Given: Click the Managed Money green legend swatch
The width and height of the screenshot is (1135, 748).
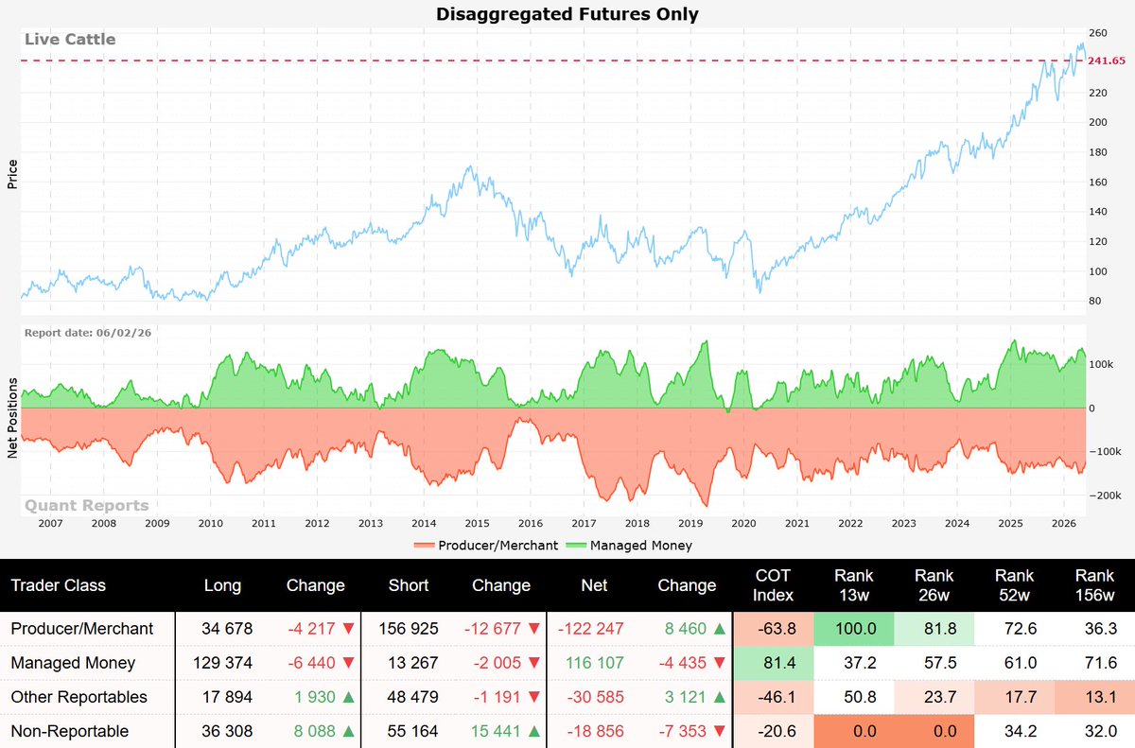Looking at the screenshot, I should [577, 546].
